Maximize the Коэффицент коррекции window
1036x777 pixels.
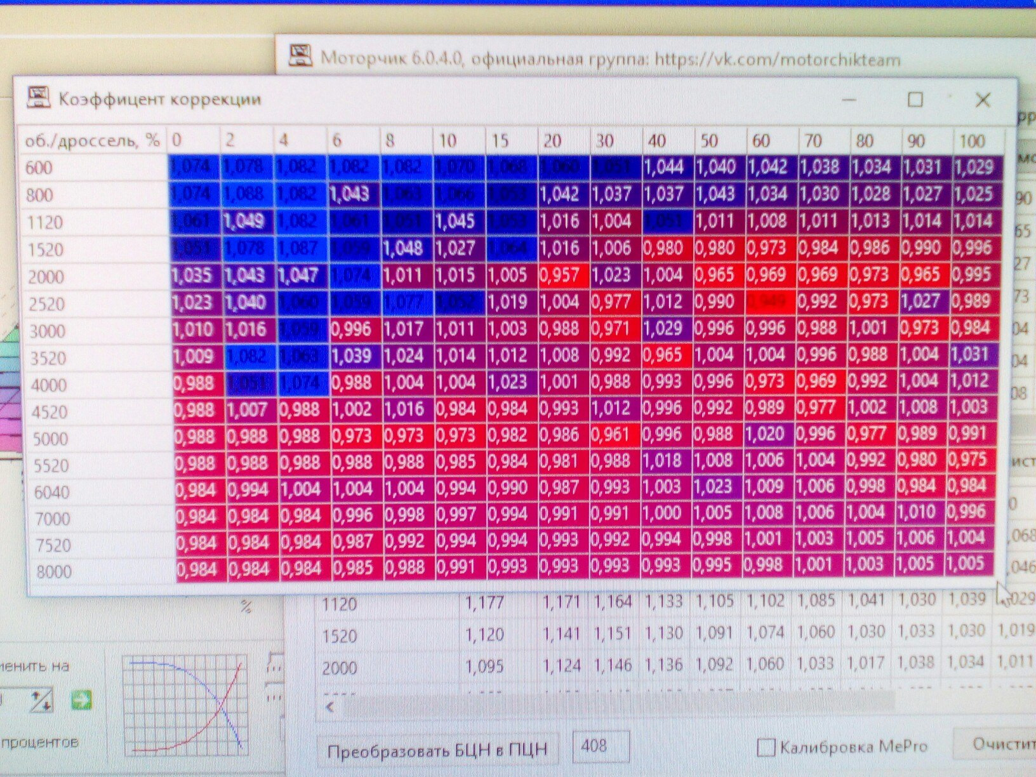[915, 99]
